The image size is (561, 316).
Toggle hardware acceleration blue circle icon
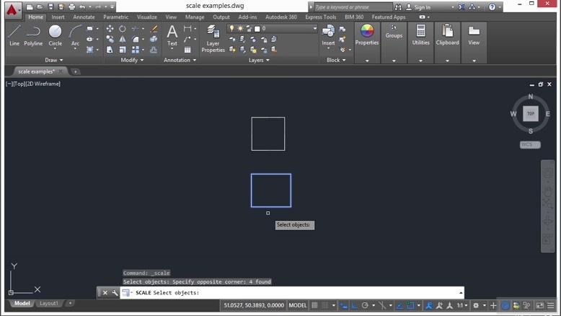(505, 305)
